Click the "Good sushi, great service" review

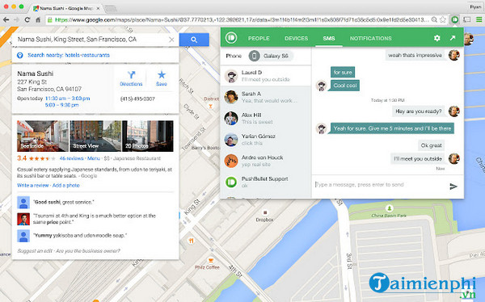point(64,202)
